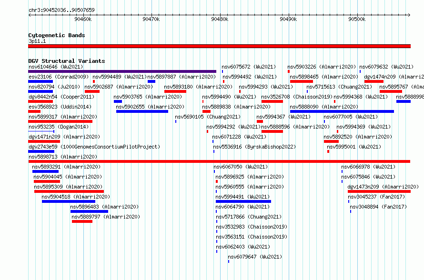This screenshot has height=280, width=424.
Task: Click the nsv6075672 (Wu2021) label
Action: tap(249, 67)
